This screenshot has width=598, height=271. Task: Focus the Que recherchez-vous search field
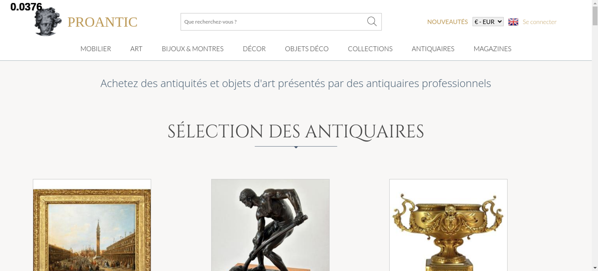pyautogui.click(x=274, y=22)
